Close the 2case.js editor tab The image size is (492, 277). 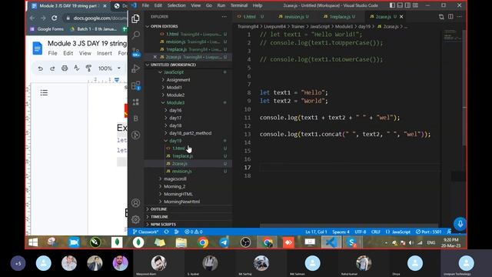click(x=401, y=17)
